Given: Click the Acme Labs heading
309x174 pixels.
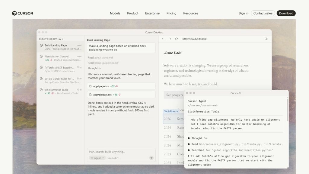Looking at the screenshot, I should click(172, 53).
